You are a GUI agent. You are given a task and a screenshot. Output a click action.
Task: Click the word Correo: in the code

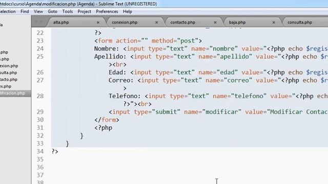coord(121,80)
